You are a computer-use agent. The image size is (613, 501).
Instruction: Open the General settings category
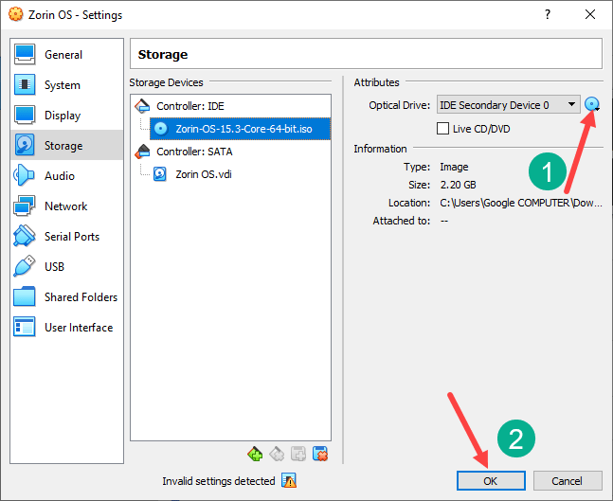67,54
